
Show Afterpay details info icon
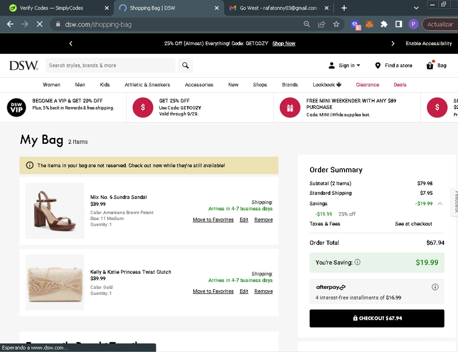(435, 287)
